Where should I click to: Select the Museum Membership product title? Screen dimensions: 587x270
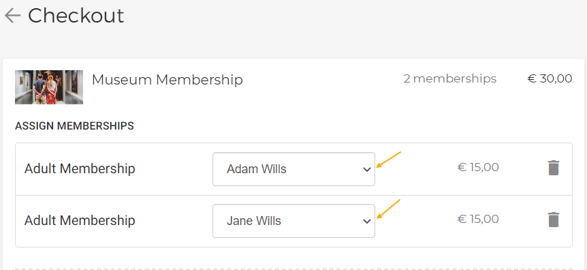coord(168,80)
